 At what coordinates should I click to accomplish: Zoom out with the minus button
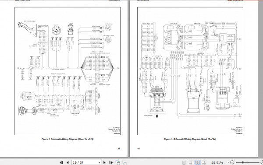point(232,162)
